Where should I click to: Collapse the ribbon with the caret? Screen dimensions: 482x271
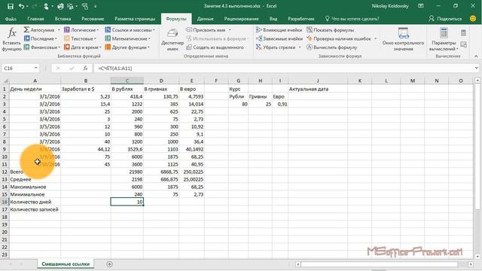point(476,56)
